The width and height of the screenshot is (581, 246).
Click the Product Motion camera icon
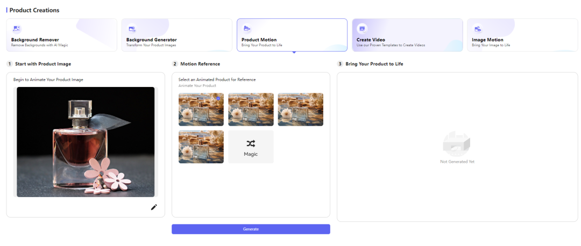tap(247, 28)
